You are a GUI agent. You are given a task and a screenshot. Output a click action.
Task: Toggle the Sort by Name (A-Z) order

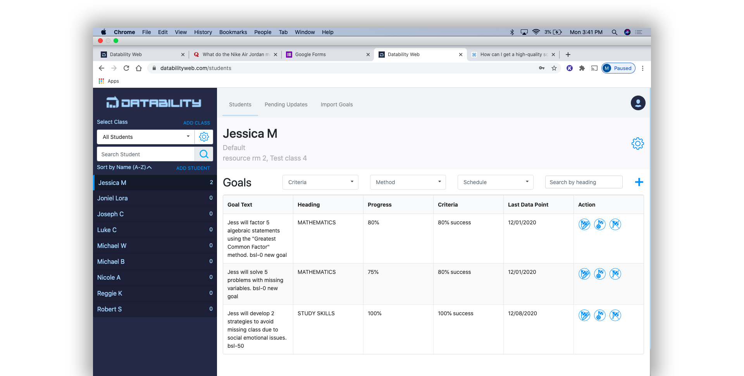point(124,167)
